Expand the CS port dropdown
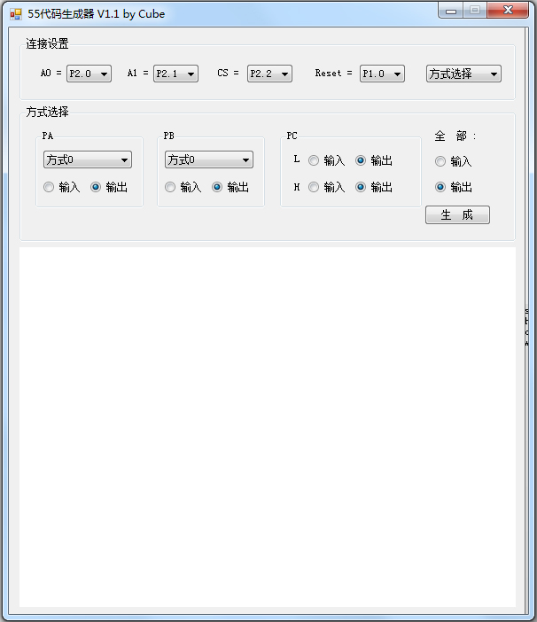This screenshot has height=622, width=537. coord(269,74)
